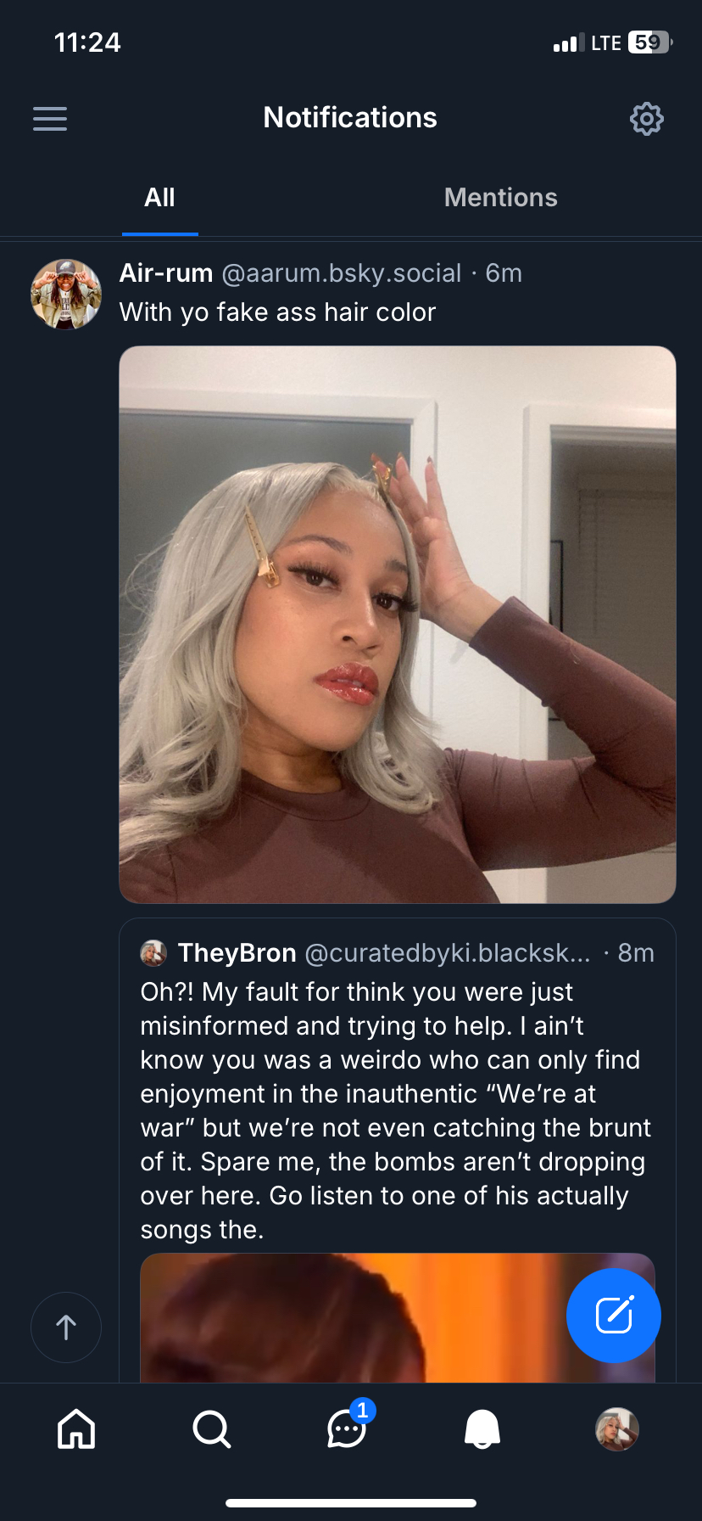Switch to the Mentions tab

pos(500,198)
